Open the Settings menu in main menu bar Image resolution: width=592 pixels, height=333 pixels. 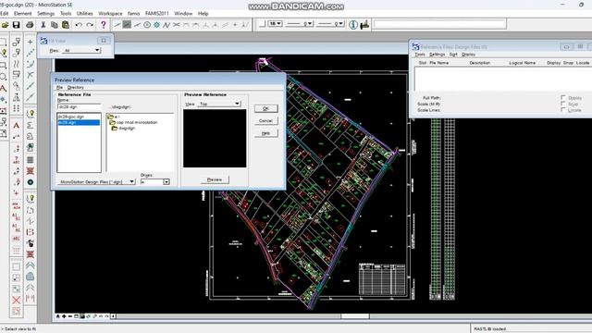coord(45,13)
